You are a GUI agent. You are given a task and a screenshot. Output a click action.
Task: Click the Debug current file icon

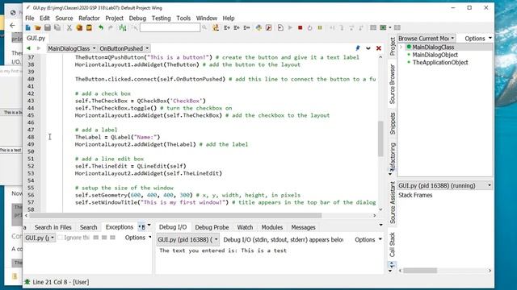click(280, 28)
